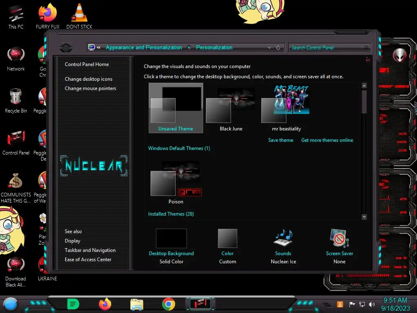Viewport: 417px width, 313px height.
Task: Open taskbar clock 9:51 AM
Action: 395,304
